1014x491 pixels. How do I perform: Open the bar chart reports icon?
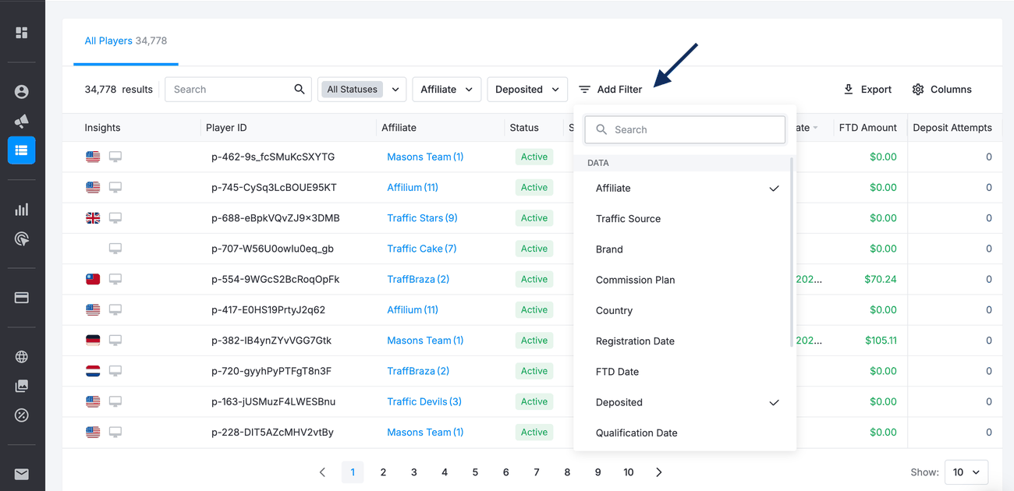click(x=22, y=210)
